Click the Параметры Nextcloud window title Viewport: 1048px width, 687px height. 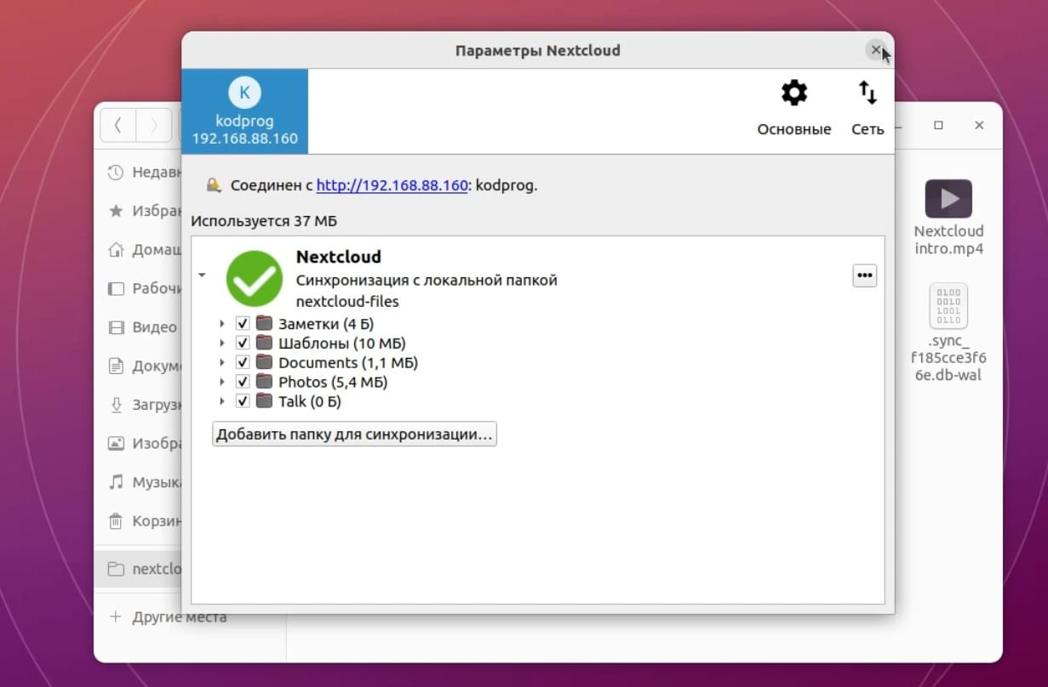(538, 51)
